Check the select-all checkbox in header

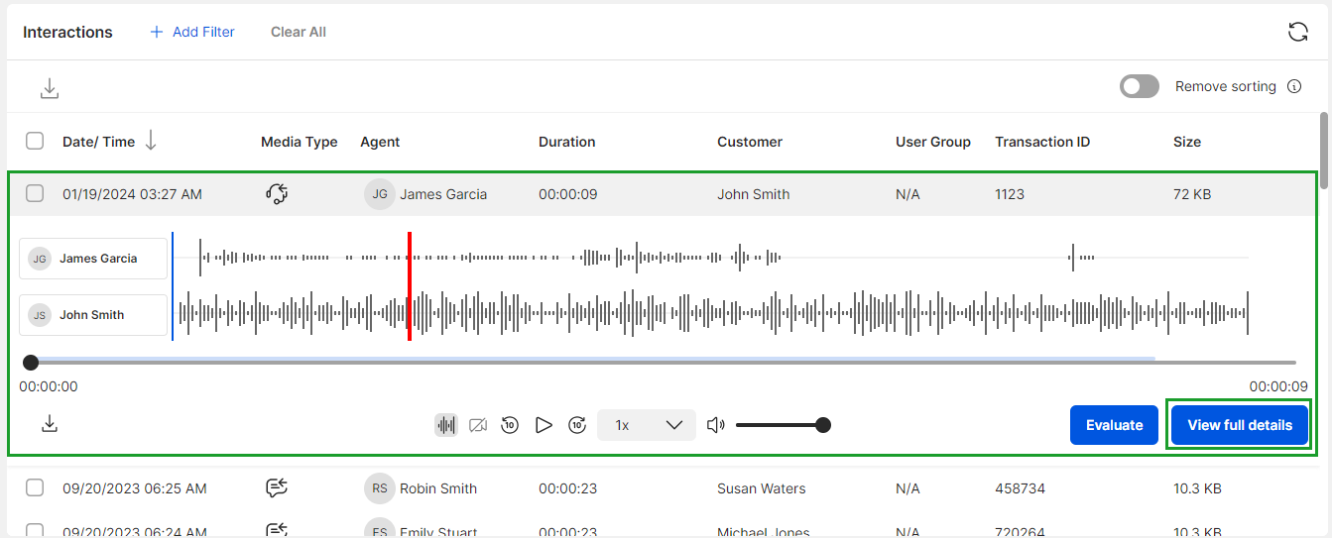click(35, 141)
